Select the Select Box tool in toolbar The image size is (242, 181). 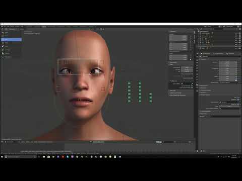(11, 33)
